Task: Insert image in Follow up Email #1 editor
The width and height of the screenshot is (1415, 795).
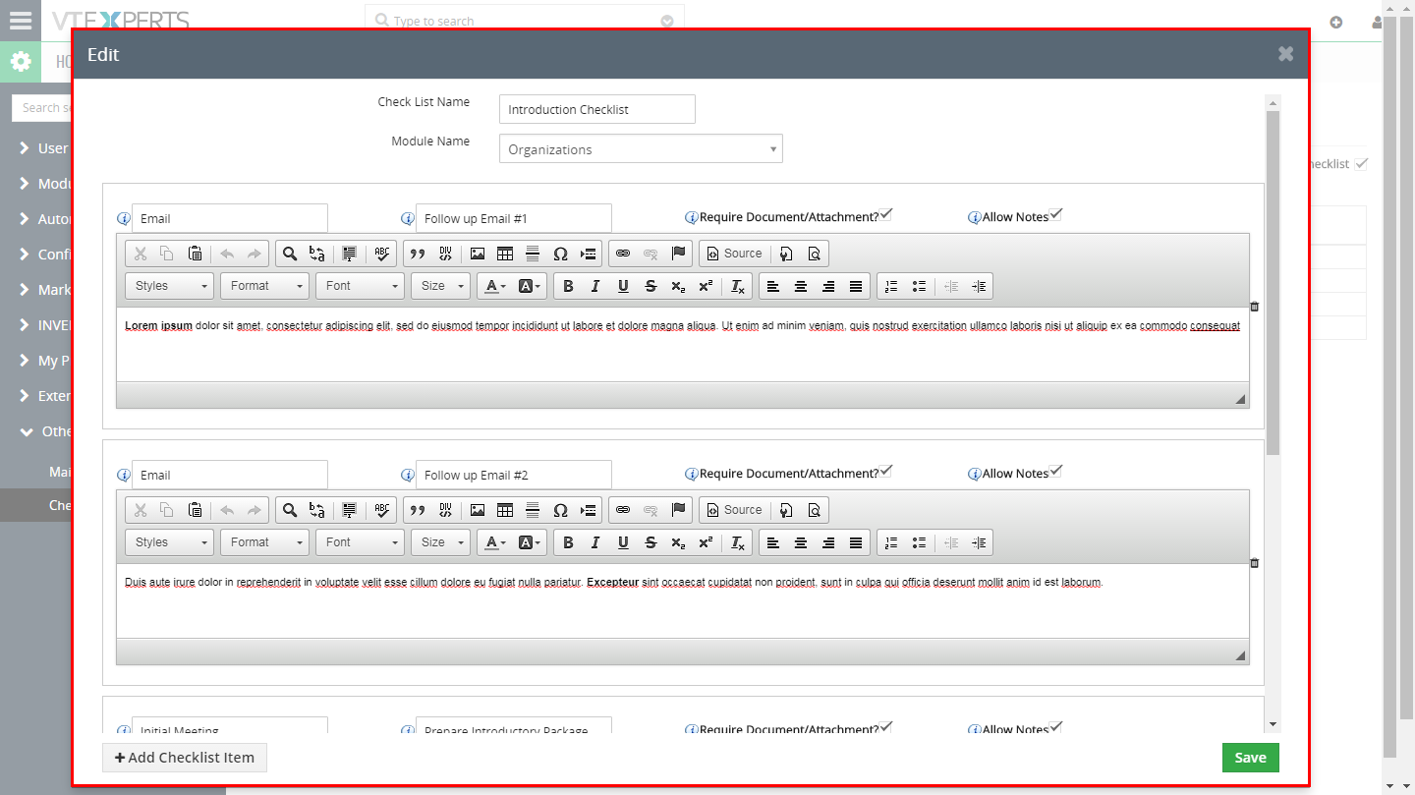Action: [478, 254]
